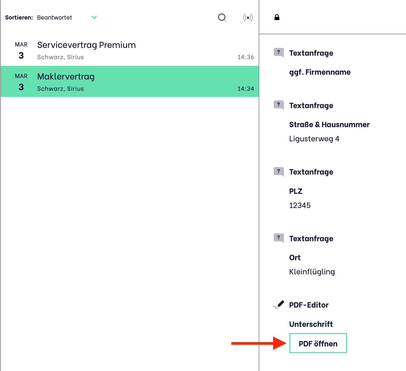Click question icon for the PLZ request
406x371 pixels.
279,171
